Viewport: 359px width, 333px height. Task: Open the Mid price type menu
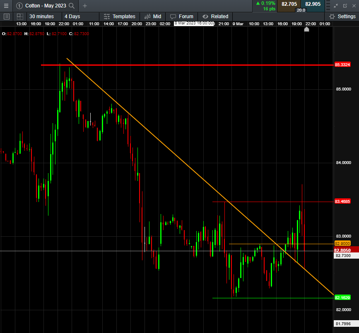click(x=157, y=17)
